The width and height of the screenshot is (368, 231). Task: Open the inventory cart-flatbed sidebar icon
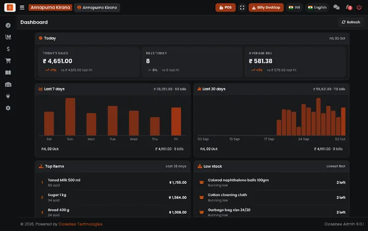[x=8, y=37]
